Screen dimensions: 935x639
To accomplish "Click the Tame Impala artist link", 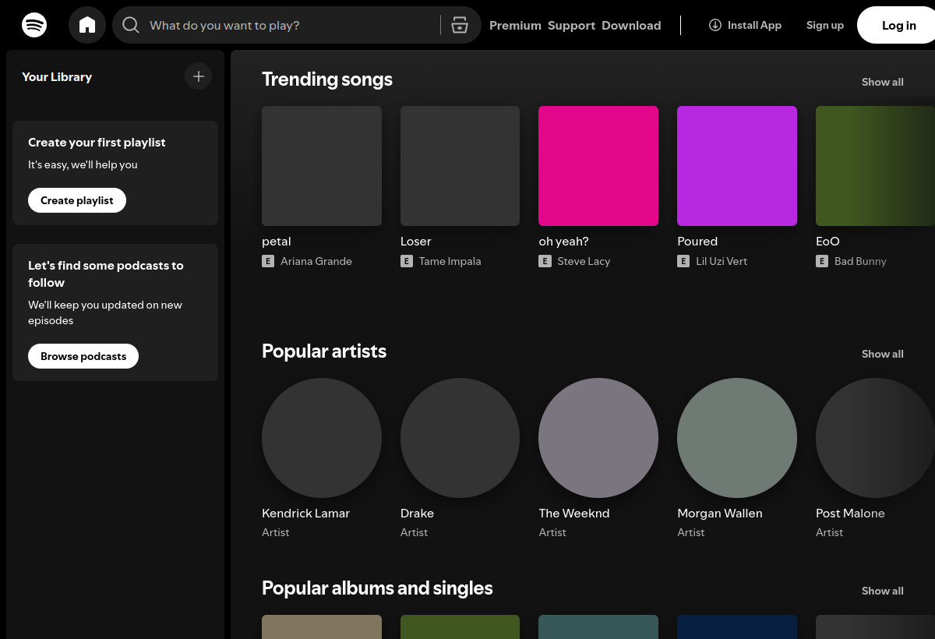I will pos(450,261).
